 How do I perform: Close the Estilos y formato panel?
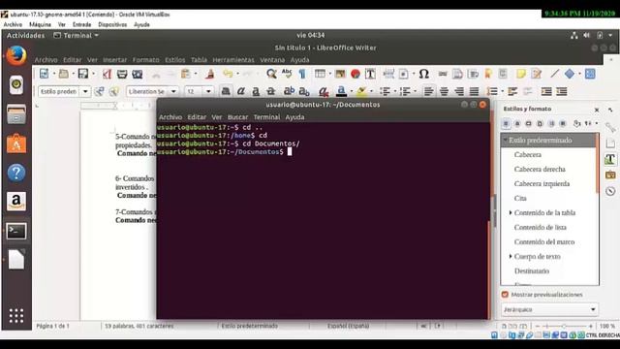coord(597,110)
